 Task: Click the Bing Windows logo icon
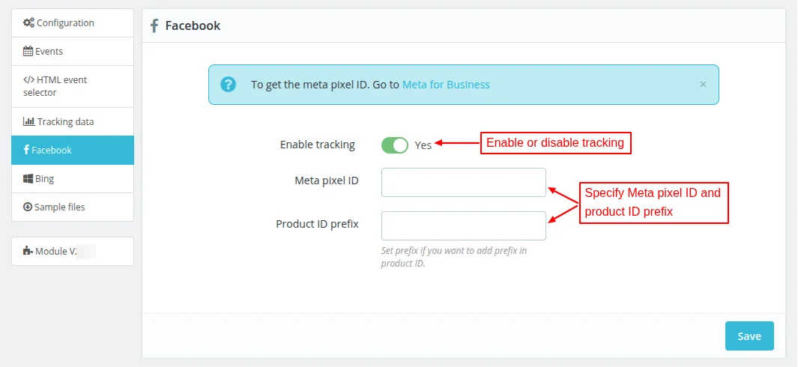click(28, 179)
